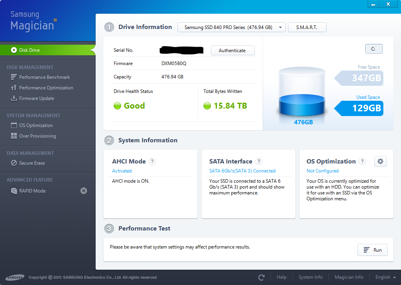Click the S.M.A.R.T. button

307,27
